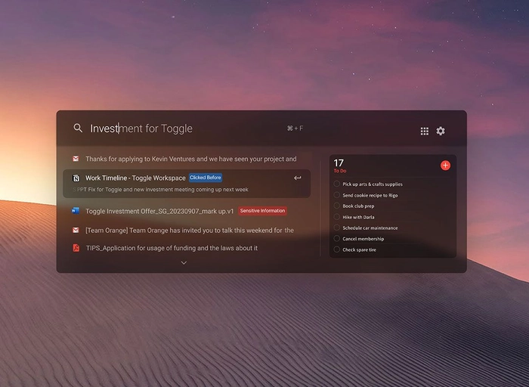The height and width of the screenshot is (387, 529).
Task: Expand more results with the down chevron
Action: pyautogui.click(x=184, y=263)
